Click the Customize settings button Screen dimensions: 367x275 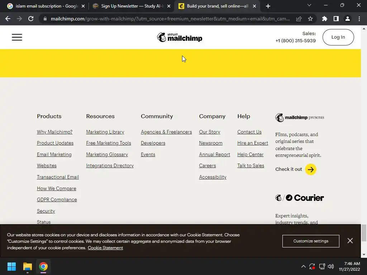[x=311, y=241]
